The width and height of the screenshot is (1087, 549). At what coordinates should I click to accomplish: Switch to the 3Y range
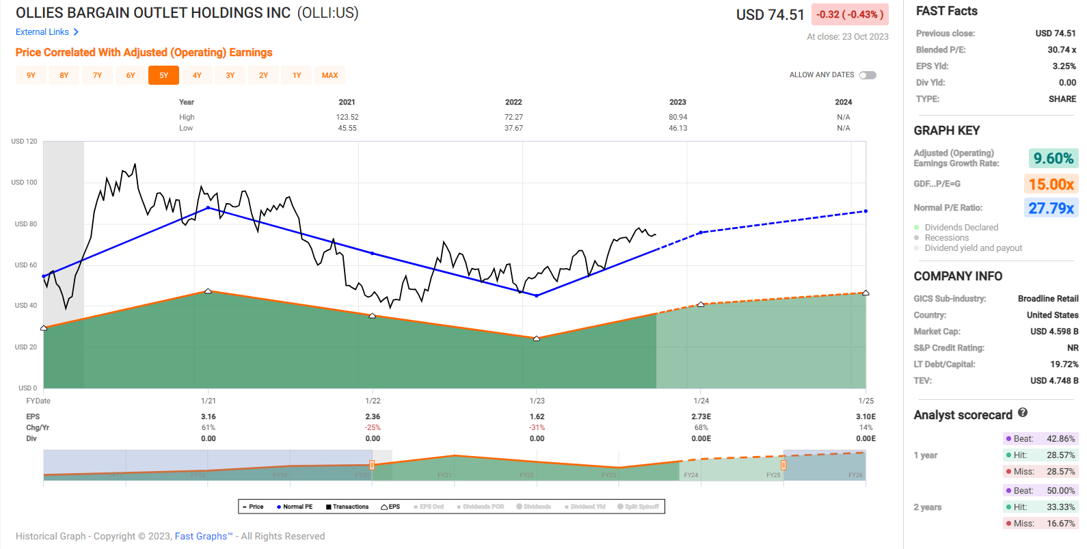(x=230, y=75)
